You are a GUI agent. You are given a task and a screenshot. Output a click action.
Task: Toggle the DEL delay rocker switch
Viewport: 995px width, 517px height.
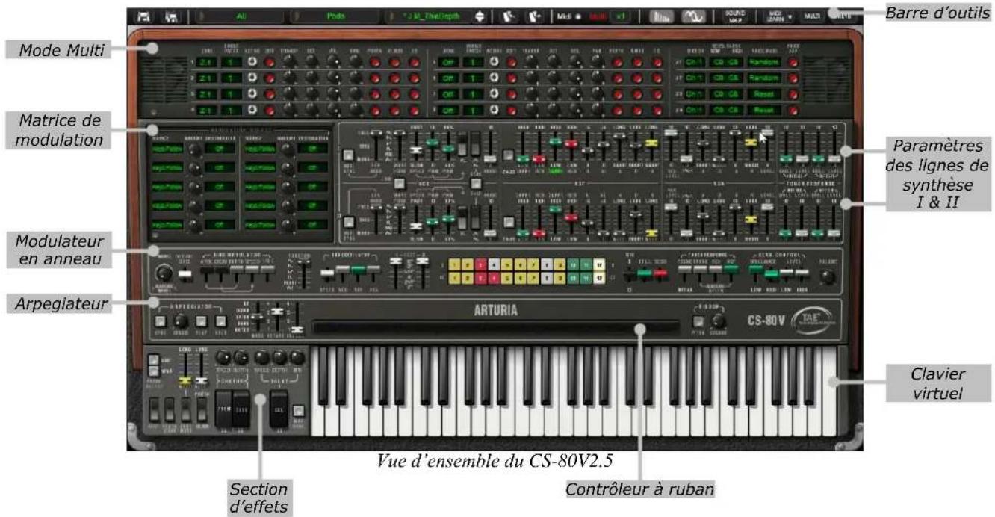[279, 409]
